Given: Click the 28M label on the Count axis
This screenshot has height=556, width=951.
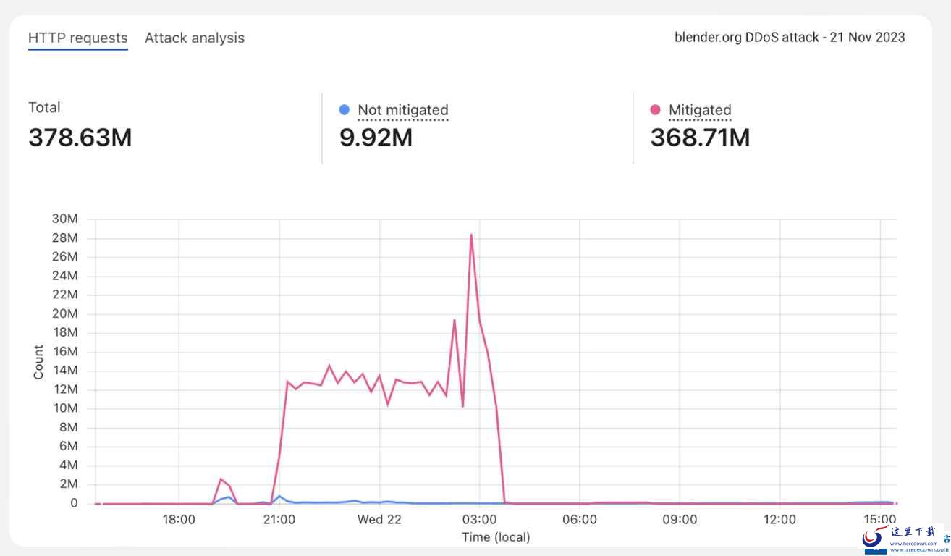Looking at the screenshot, I should coord(65,237).
